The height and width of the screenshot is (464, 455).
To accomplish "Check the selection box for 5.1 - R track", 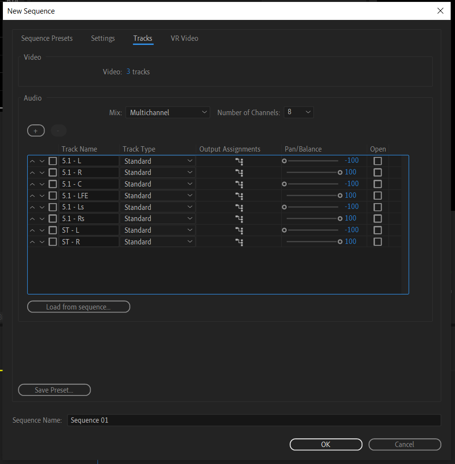I will click(52, 172).
